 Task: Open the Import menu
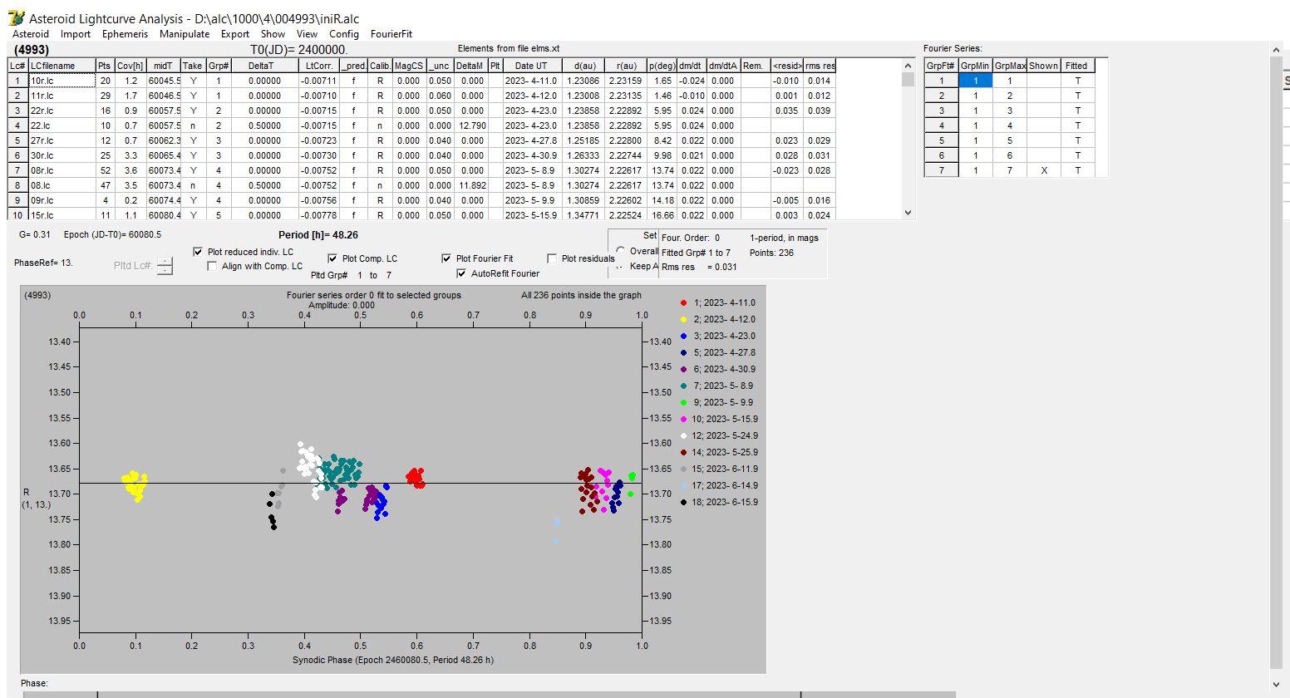[x=76, y=34]
